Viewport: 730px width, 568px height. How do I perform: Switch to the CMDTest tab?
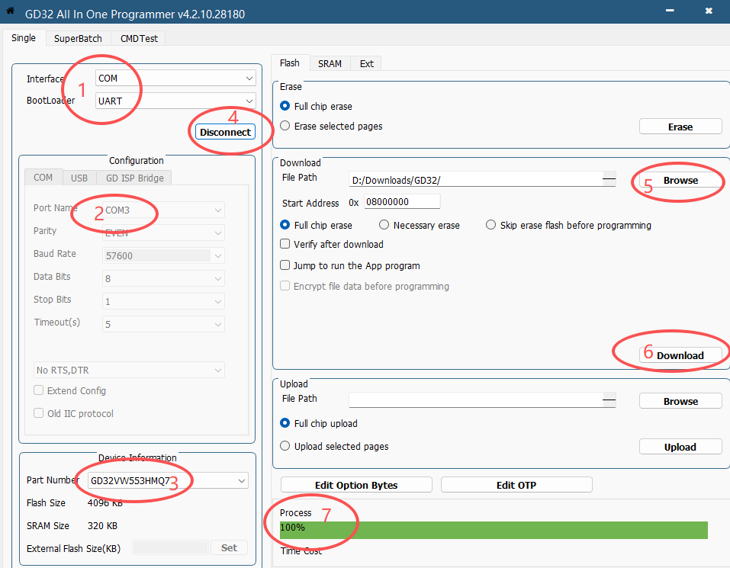(139, 39)
